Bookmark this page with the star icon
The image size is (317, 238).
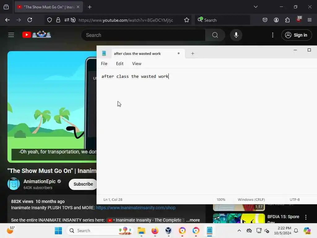(187, 20)
